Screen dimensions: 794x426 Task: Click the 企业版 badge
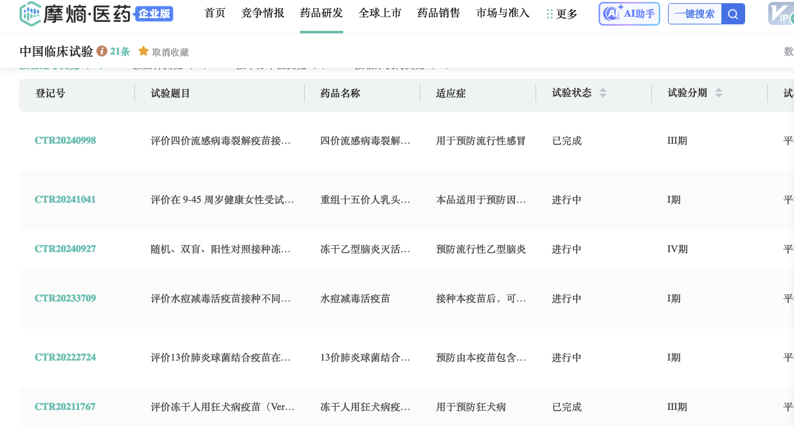154,13
